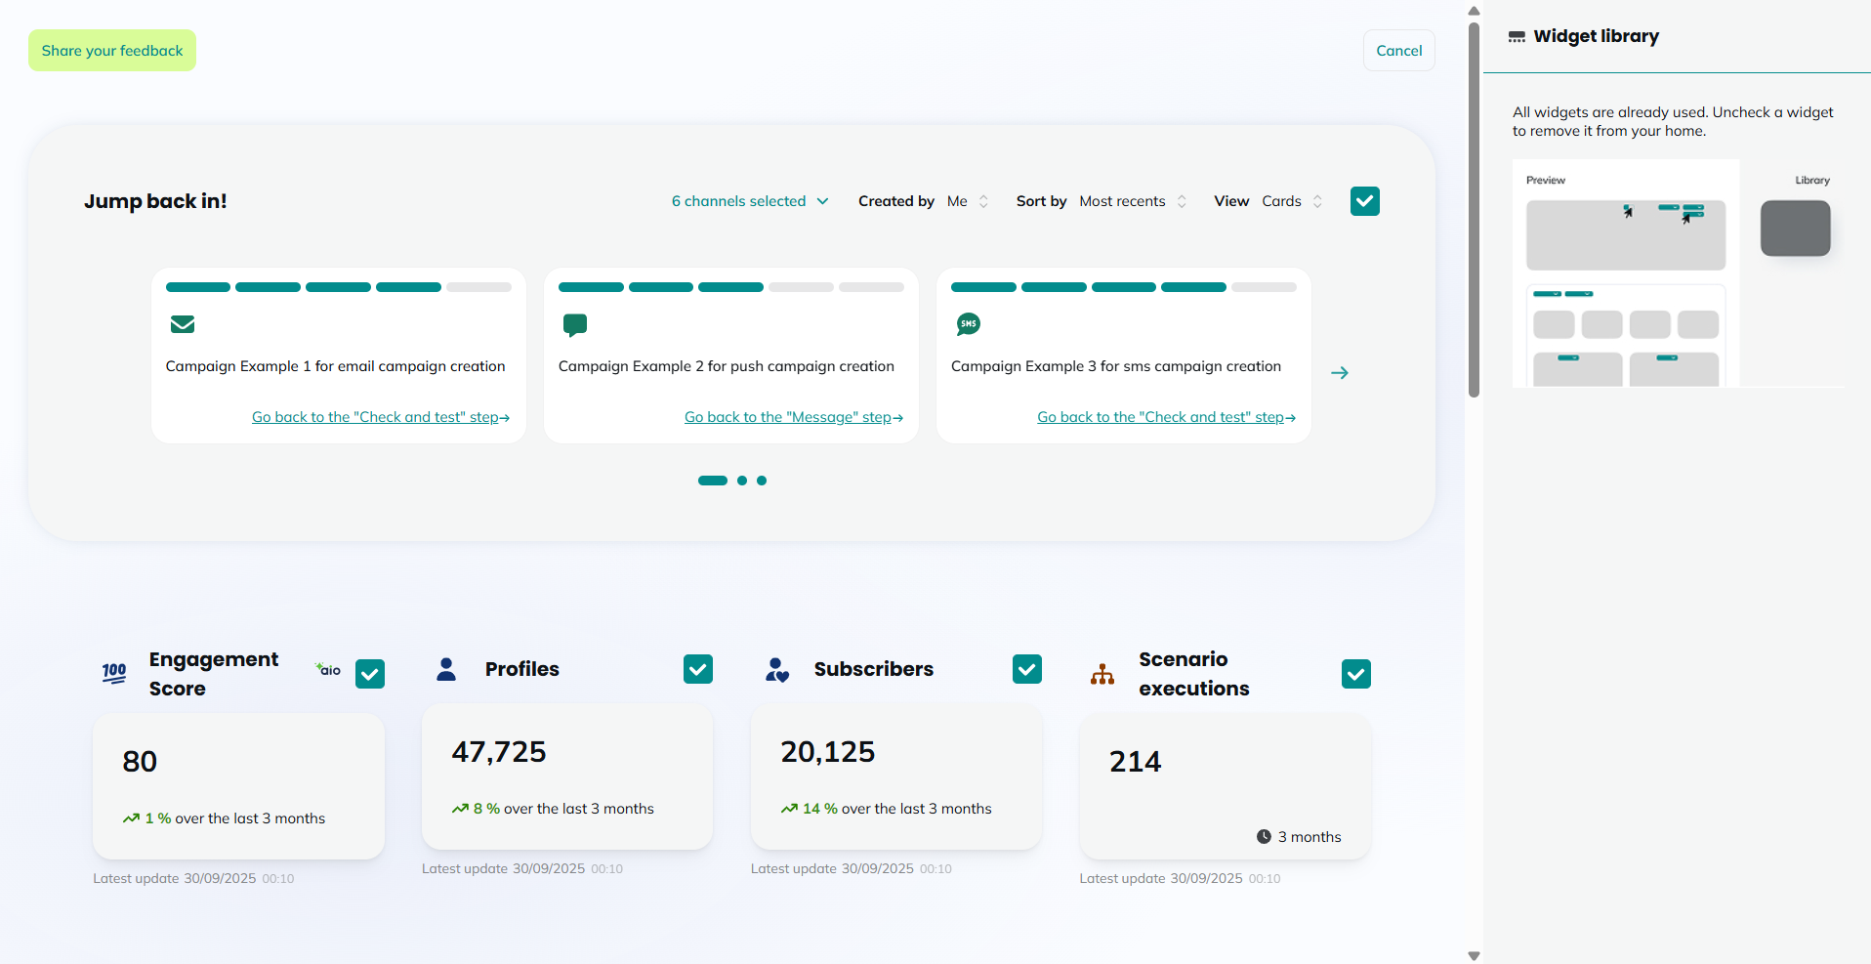Click the scrollbar down arrow
1871x964 pixels.
click(x=1475, y=956)
